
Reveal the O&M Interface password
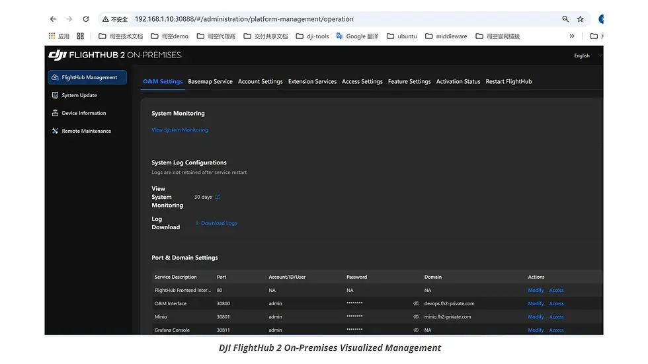click(416, 303)
